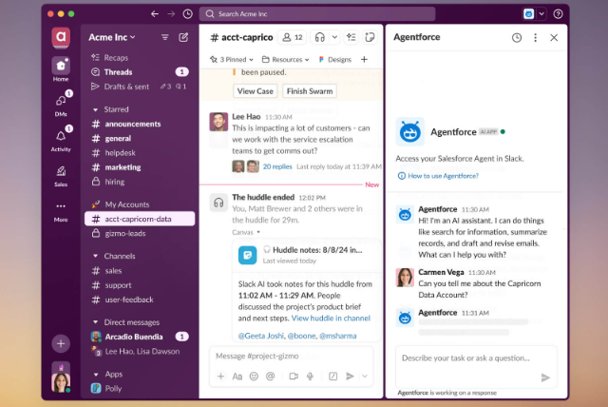View the 12 channel members
Viewport: 608px width, 407px height.
[x=293, y=37]
